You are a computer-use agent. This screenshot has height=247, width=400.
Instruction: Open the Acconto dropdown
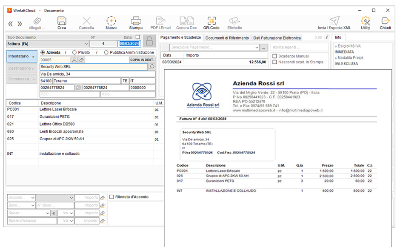(x=21, y=198)
